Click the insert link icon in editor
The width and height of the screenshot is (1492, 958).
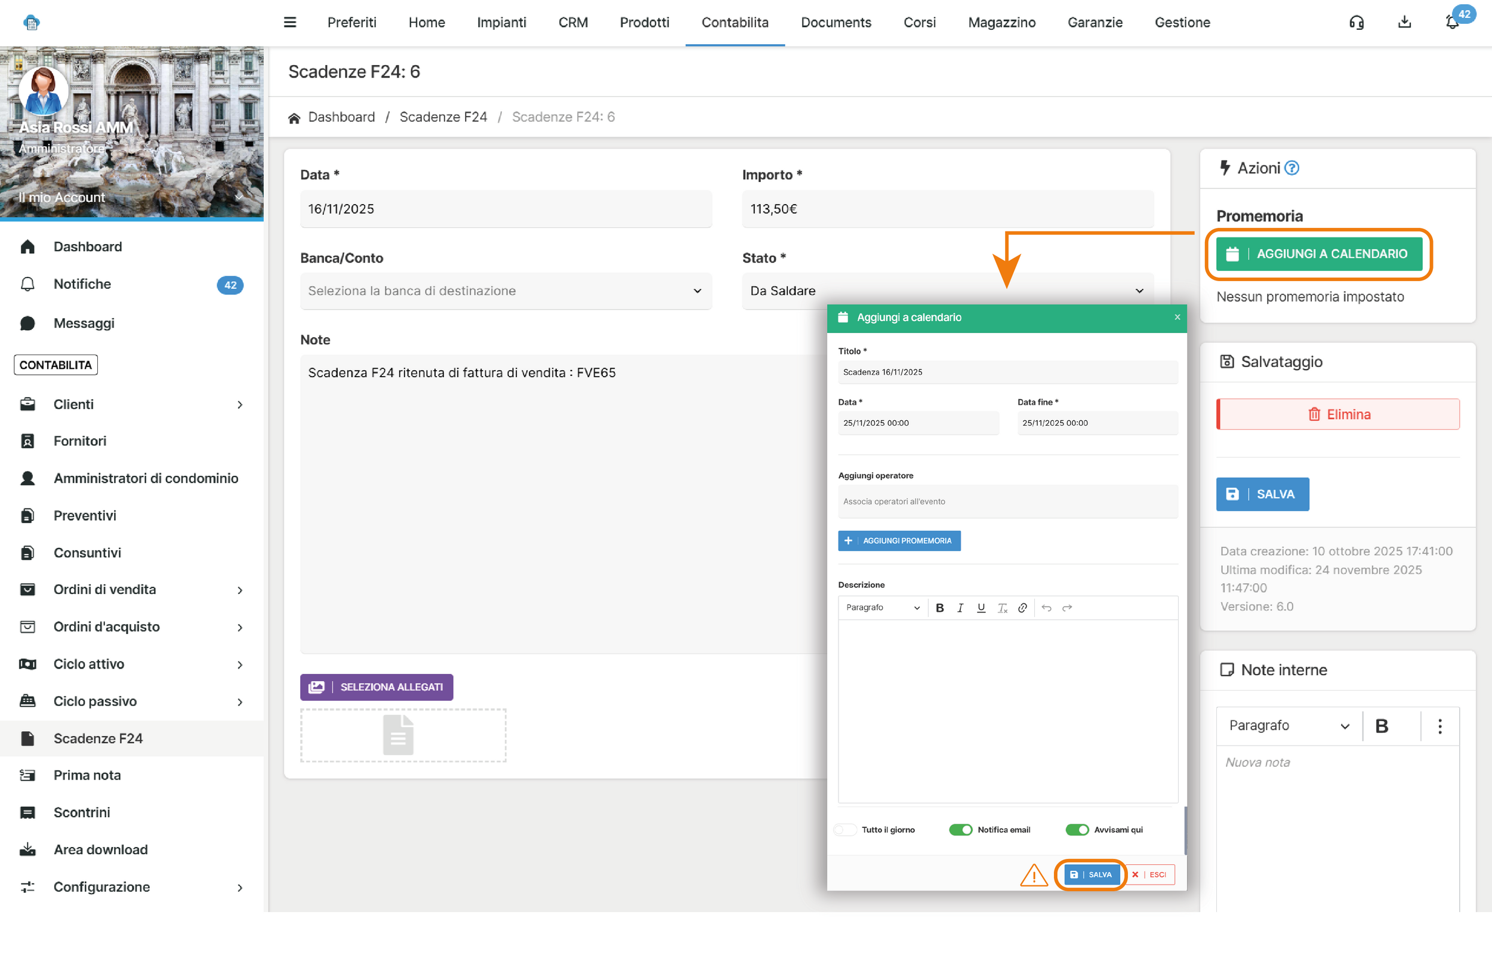(x=1022, y=608)
